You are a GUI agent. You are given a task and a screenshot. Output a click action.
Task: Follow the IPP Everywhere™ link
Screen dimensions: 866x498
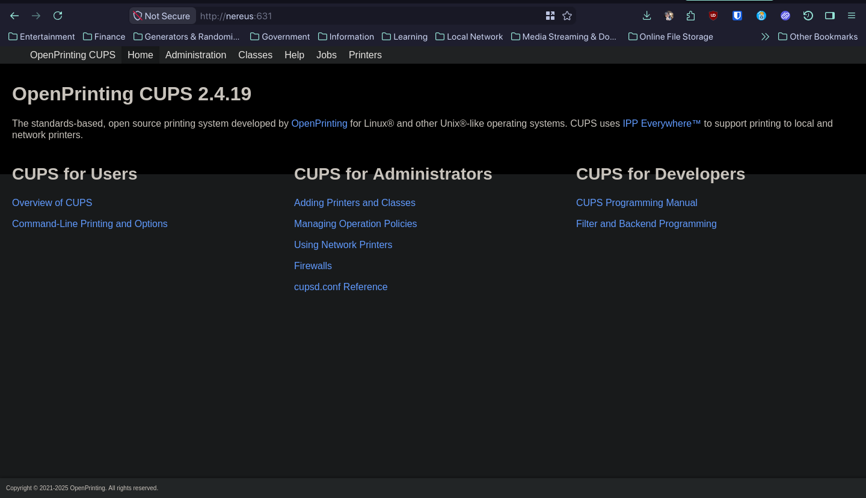(662, 123)
